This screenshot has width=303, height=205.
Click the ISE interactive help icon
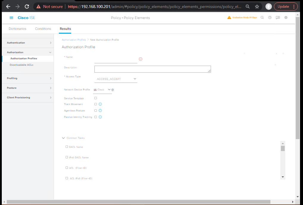coord(278,18)
